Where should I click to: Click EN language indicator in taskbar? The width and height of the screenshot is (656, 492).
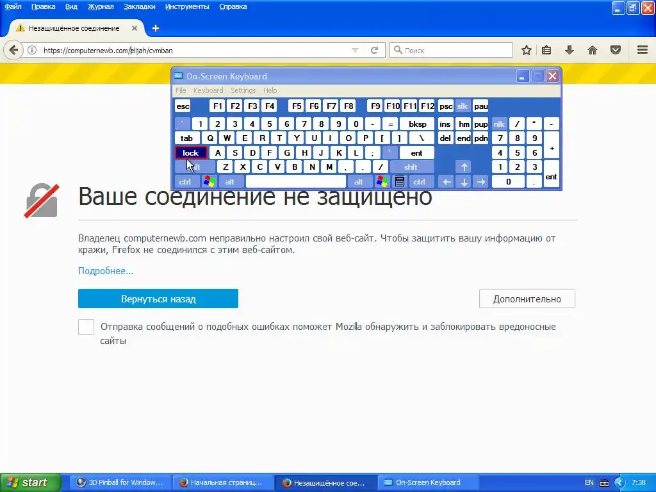click(x=589, y=483)
